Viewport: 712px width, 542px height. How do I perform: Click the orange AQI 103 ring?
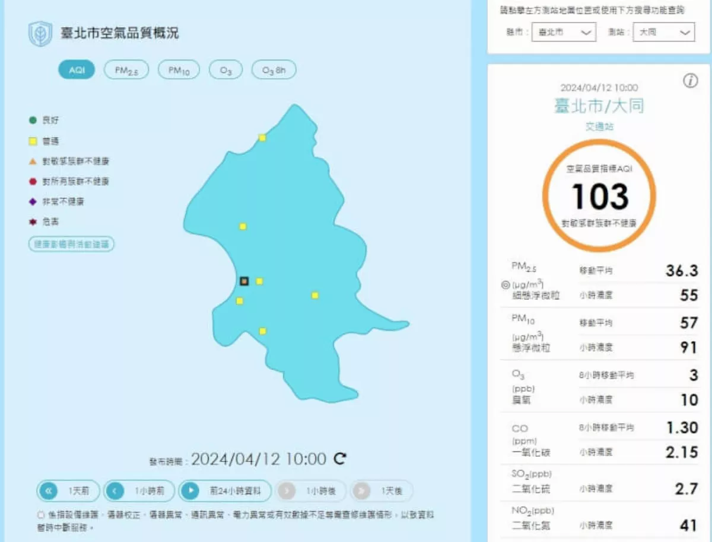point(600,196)
